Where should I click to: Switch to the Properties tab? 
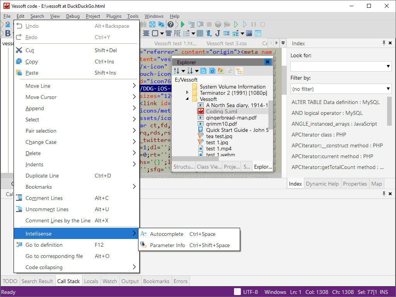355,184
